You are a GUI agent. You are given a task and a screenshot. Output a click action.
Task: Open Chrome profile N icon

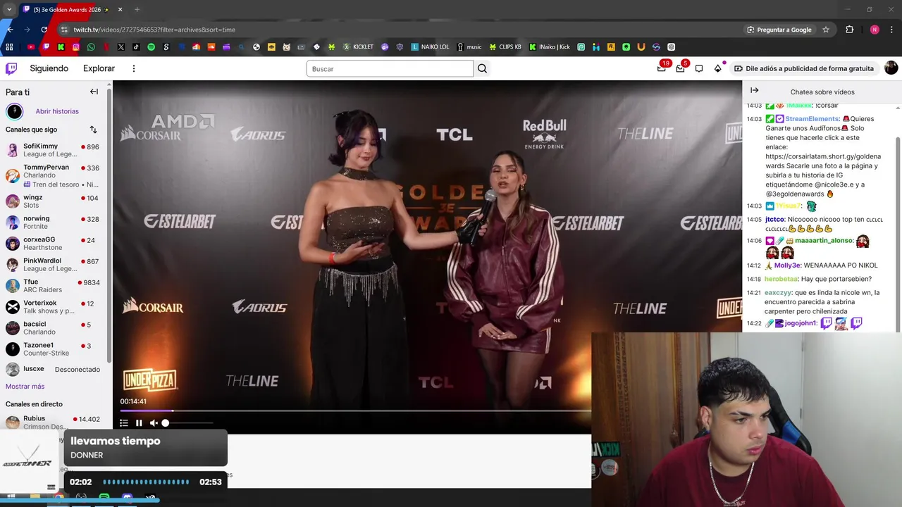pos(875,30)
